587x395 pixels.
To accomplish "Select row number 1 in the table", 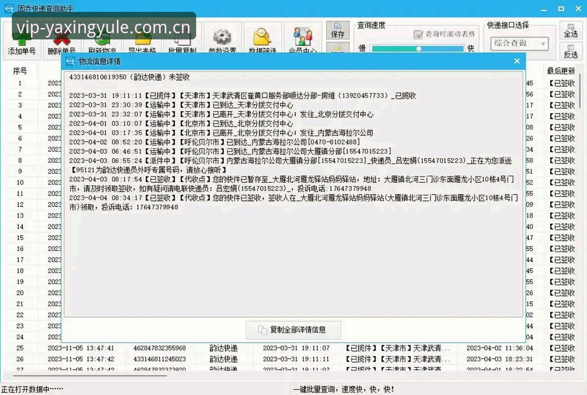I will (20, 83).
